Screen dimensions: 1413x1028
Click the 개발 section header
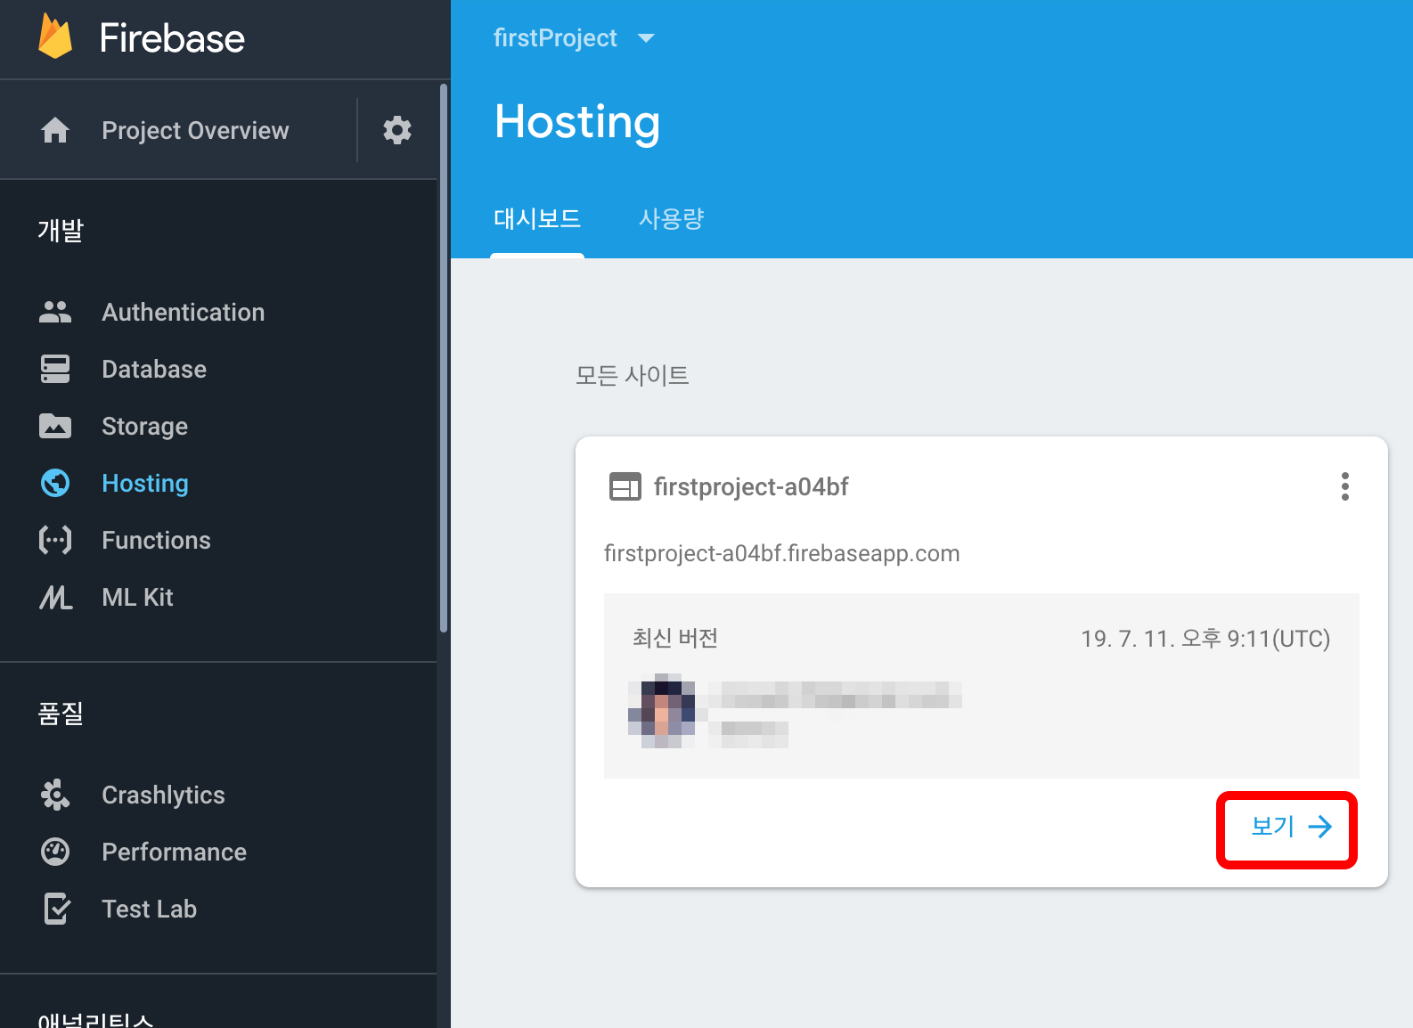pyautogui.click(x=61, y=230)
